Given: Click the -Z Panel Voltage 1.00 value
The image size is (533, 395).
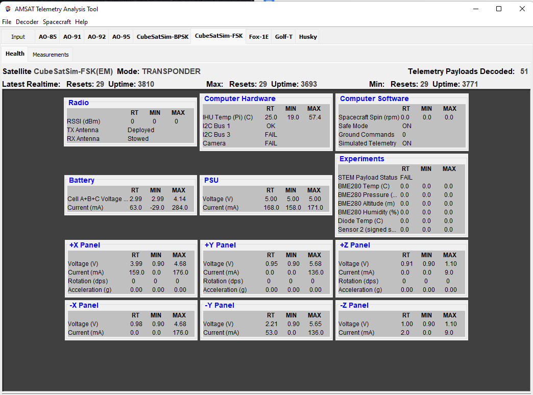Looking at the screenshot, I should [407, 324].
